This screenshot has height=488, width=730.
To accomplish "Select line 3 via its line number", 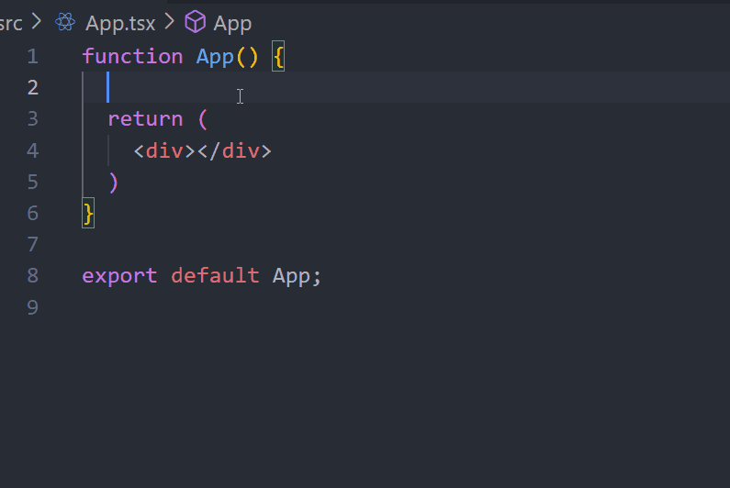I will pyautogui.click(x=33, y=119).
